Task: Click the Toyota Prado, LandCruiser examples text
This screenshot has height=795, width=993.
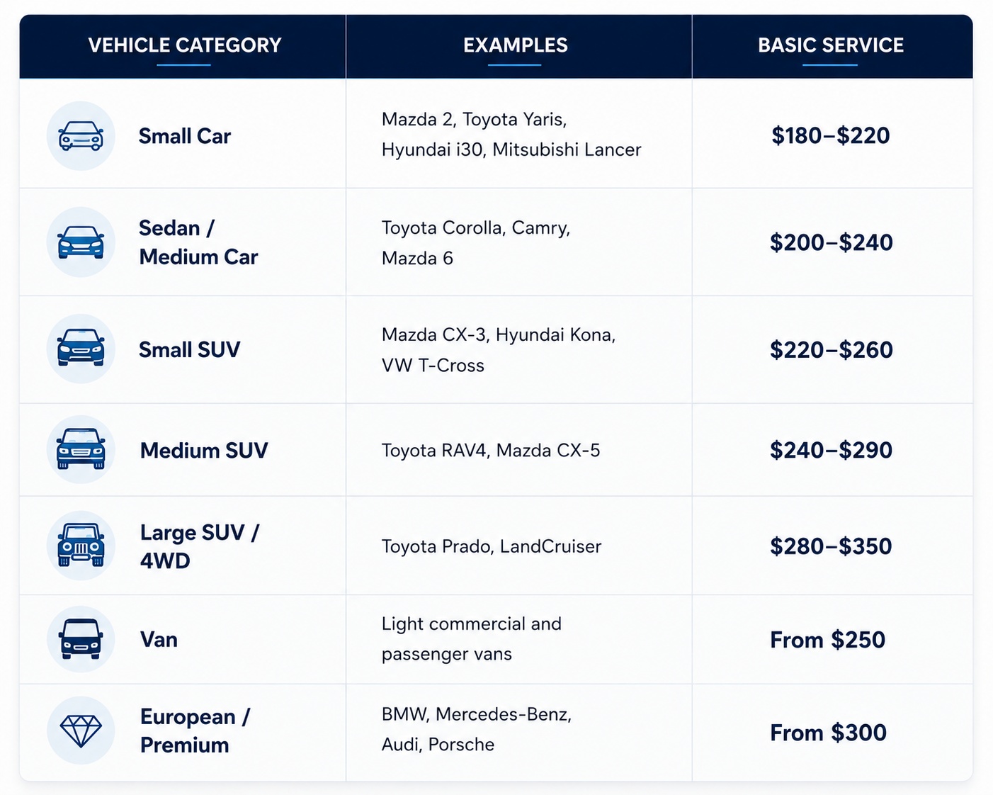Action: tap(492, 546)
